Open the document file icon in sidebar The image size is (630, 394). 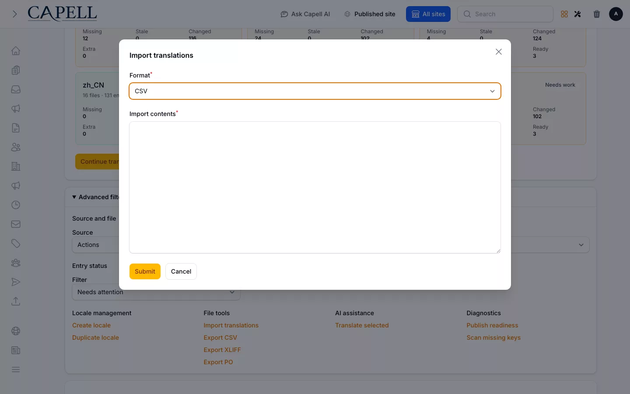click(x=16, y=128)
